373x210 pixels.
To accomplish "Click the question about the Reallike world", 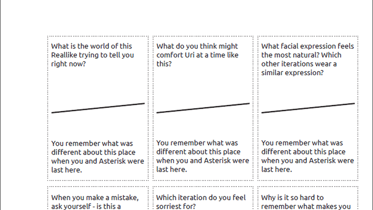I will [x=92, y=55].
